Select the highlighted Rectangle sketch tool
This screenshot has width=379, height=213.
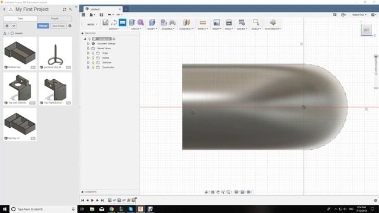123,22
